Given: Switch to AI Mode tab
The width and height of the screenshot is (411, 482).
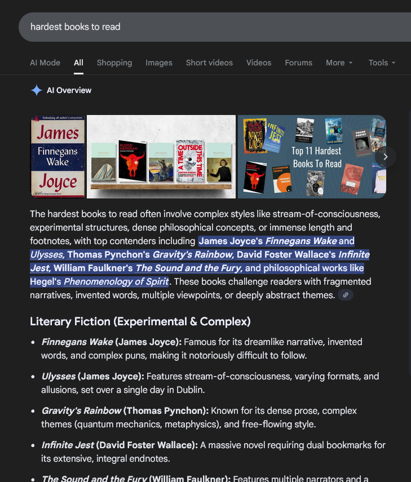Looking at the screenshot, I should point(45,63).
